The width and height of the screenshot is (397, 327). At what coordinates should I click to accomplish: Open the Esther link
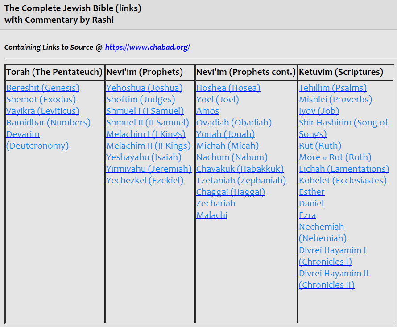tap(311, 192)
